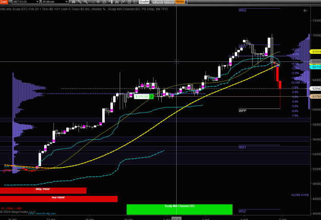Open the bar chart style icon
The width and height of the screenshot is (321, 220).
[x=73, y=2]
